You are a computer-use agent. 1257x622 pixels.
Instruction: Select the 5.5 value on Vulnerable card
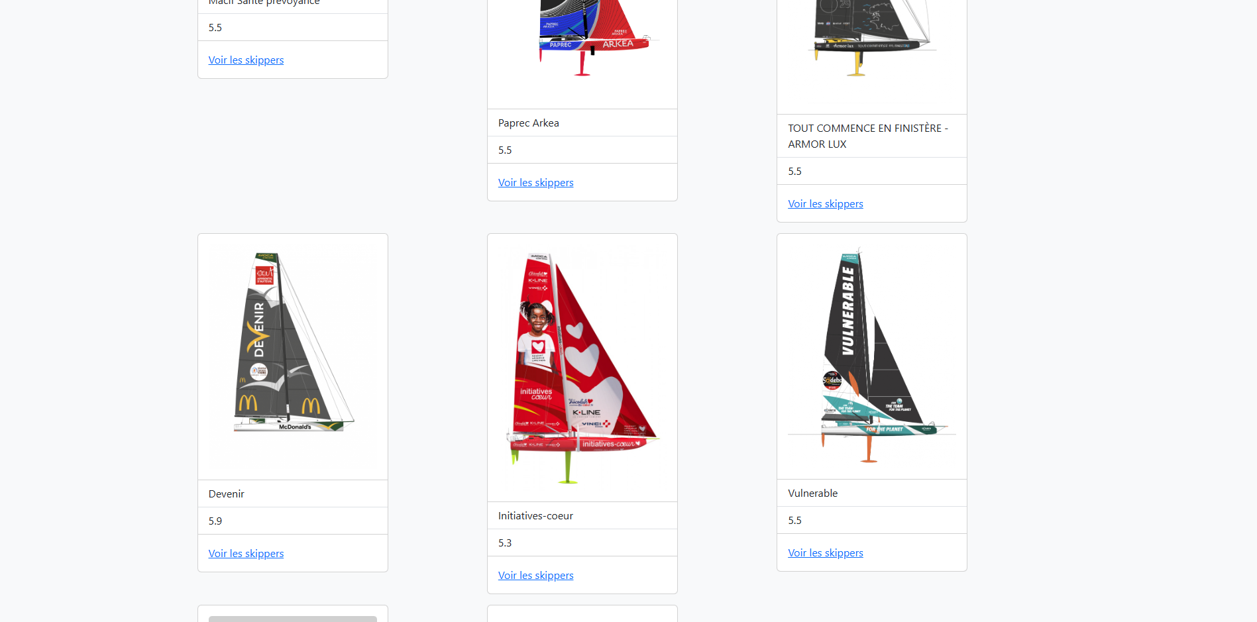[794, 521]
